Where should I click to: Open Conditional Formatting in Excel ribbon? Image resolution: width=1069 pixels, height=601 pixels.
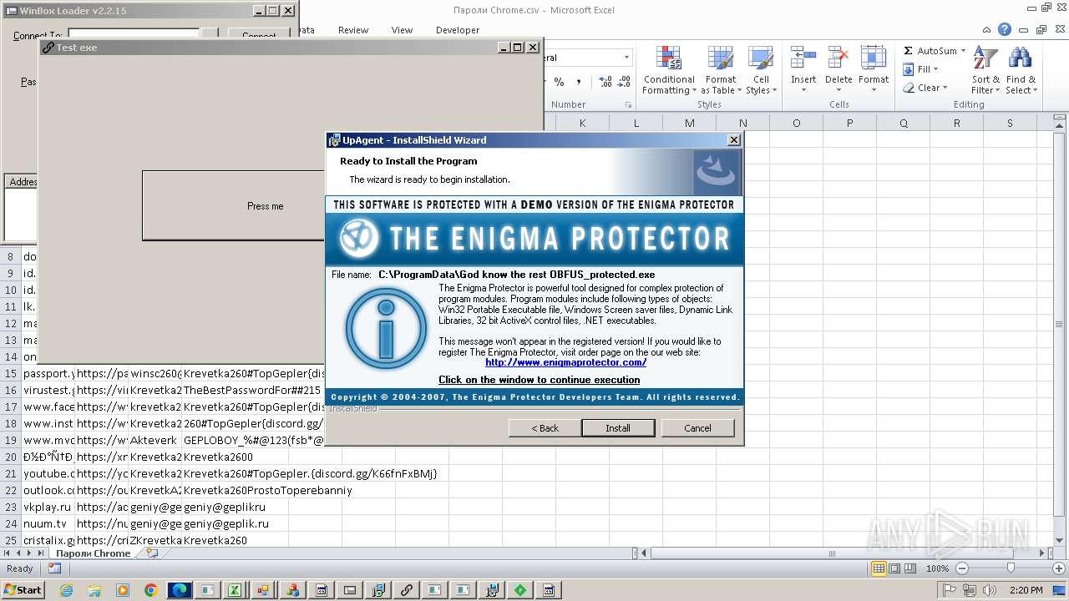click(x=668, y=71)
